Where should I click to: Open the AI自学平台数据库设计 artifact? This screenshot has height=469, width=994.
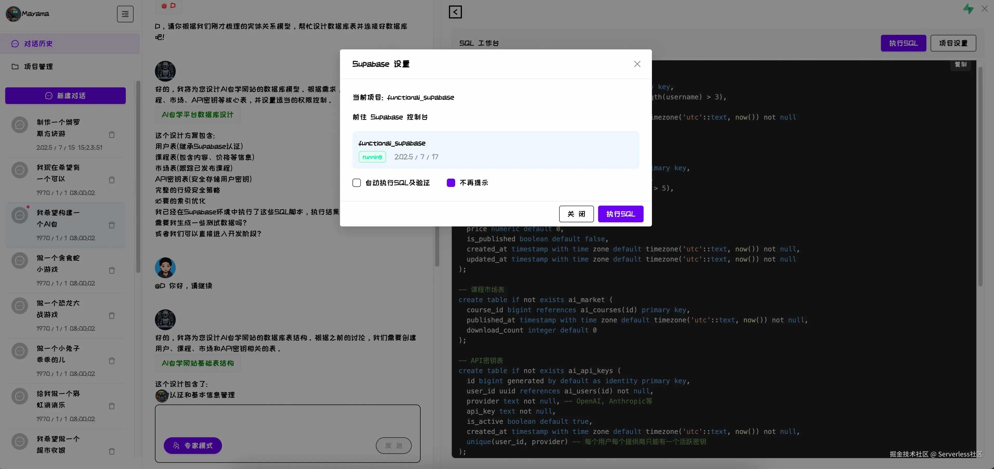point(197,115)
